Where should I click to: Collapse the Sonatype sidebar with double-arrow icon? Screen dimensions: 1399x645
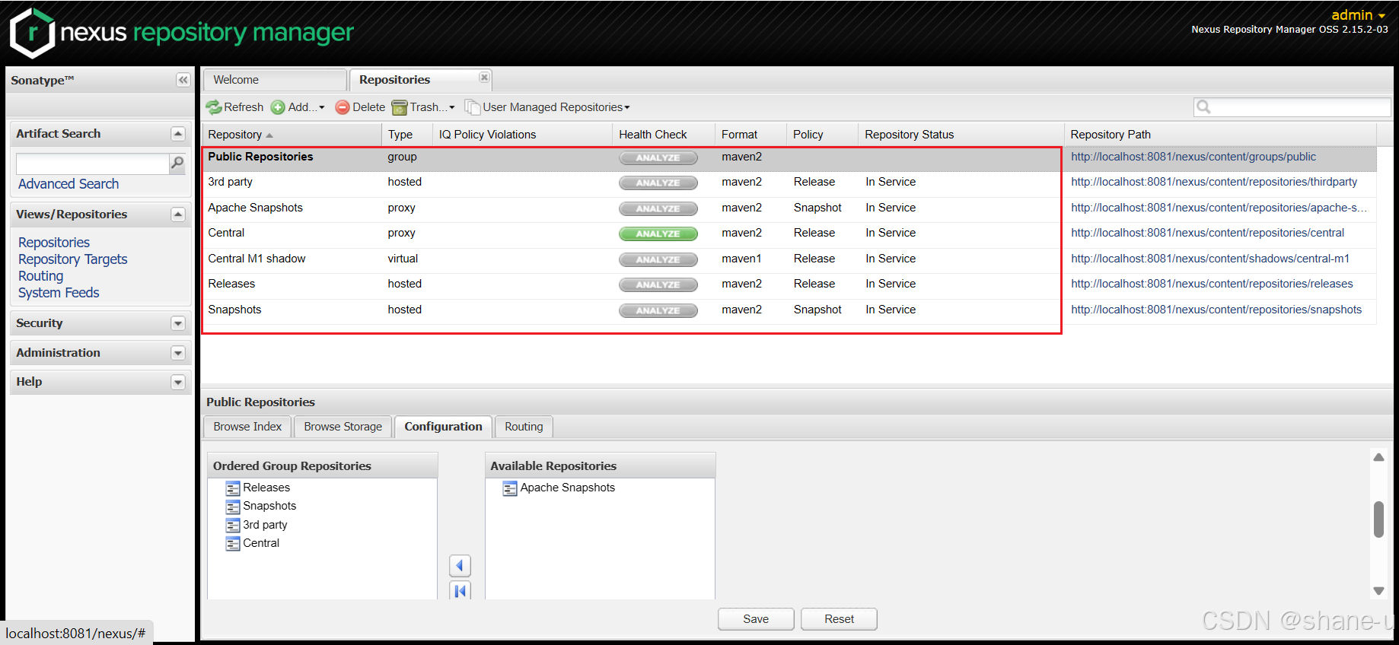coord(183,80)
